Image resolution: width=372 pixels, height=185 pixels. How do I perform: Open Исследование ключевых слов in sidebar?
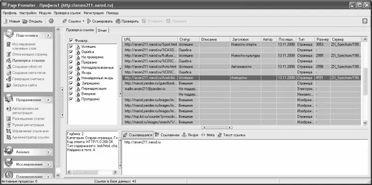[x=24, y=46]
